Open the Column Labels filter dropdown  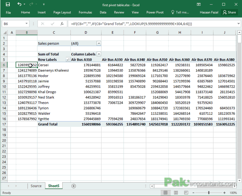(x=99, y=54)
